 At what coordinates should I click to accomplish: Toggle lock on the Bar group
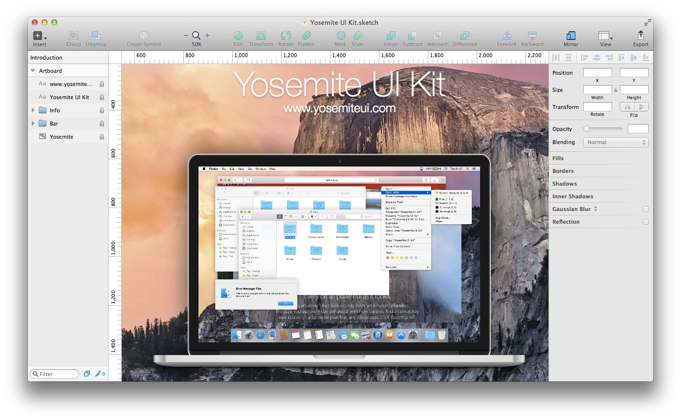(x=102, y=124)
